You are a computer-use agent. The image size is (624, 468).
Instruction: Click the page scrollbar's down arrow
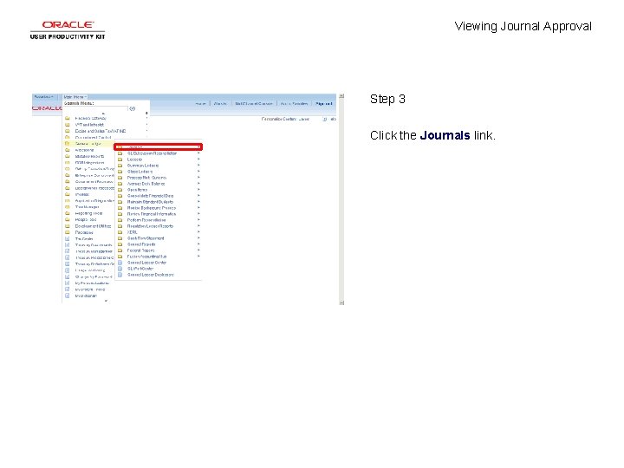click(341, 302)
